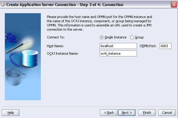
Task: Click the OC4J Instance Name: label
Action: click(62, 53)
